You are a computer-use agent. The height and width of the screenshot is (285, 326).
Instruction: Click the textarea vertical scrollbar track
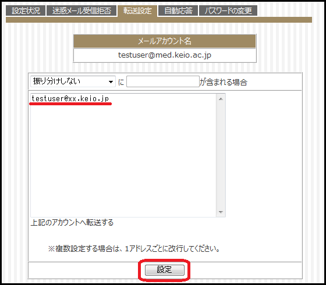click(x=221, y=155)
